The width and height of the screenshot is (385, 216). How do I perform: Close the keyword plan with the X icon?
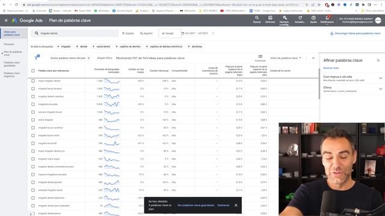pyautogui.click(x=6, y=20)
